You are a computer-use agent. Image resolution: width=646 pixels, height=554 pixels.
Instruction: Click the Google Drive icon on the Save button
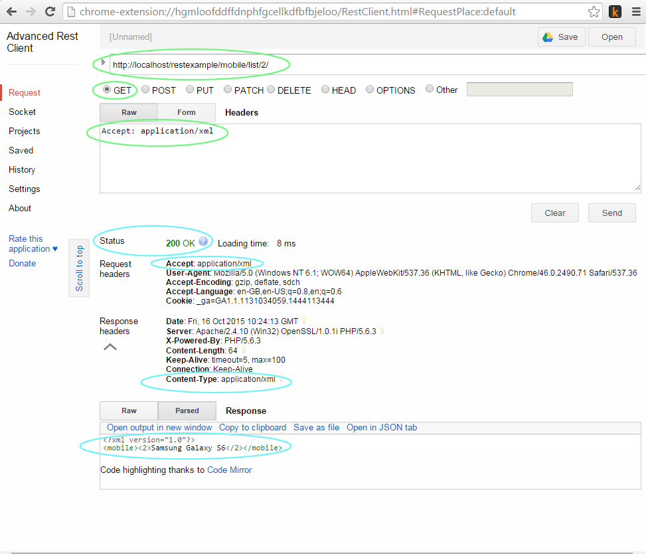pos(548,37)
